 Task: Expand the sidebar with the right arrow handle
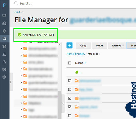coord(11,82)
